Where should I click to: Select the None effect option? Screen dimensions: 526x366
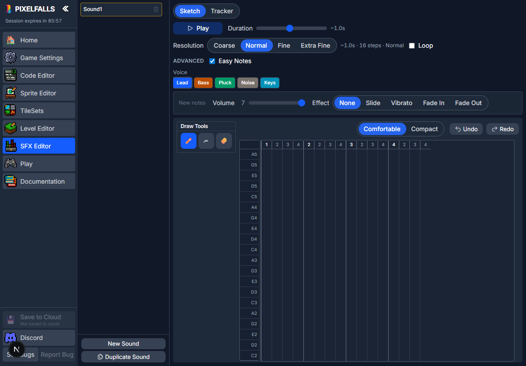347,103
